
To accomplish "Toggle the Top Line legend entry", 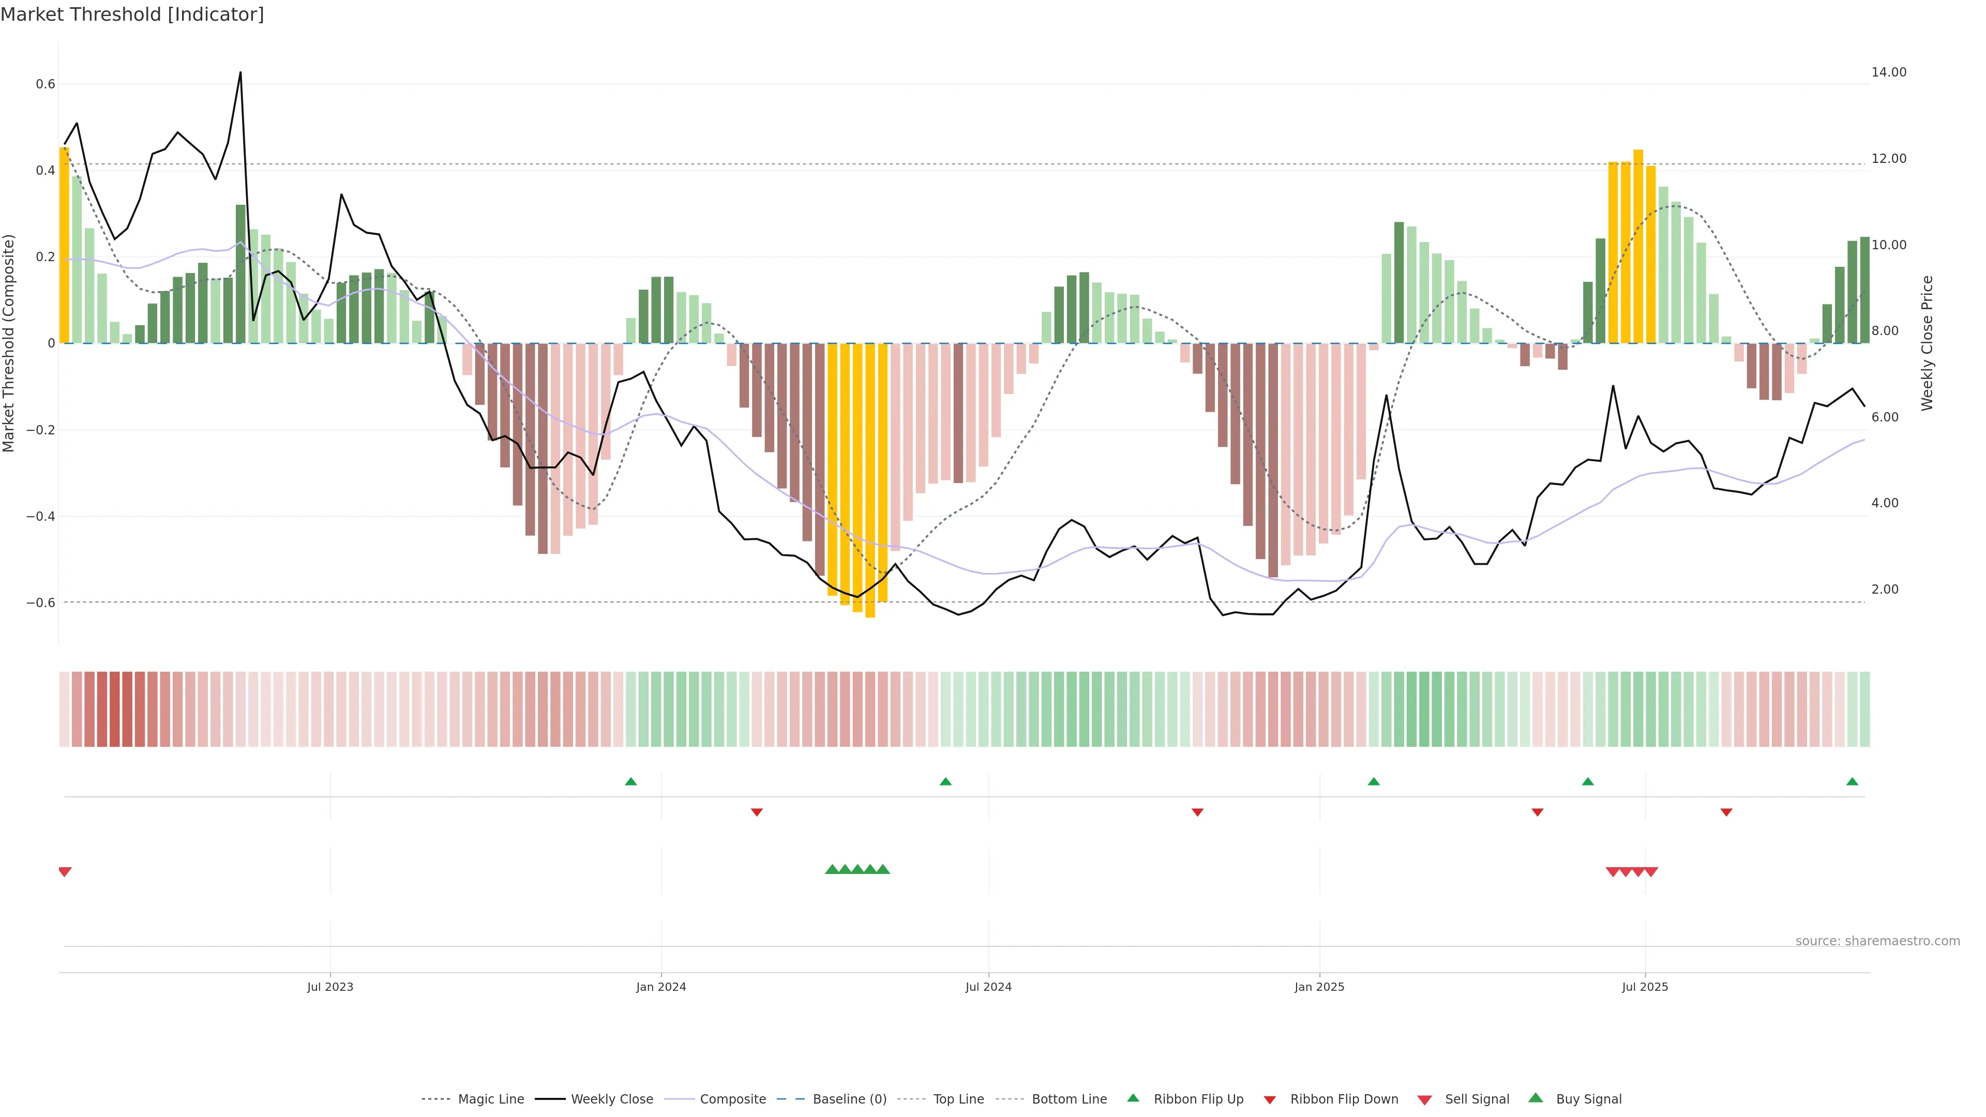I will pyautogui.click(x=958, y=1099).
